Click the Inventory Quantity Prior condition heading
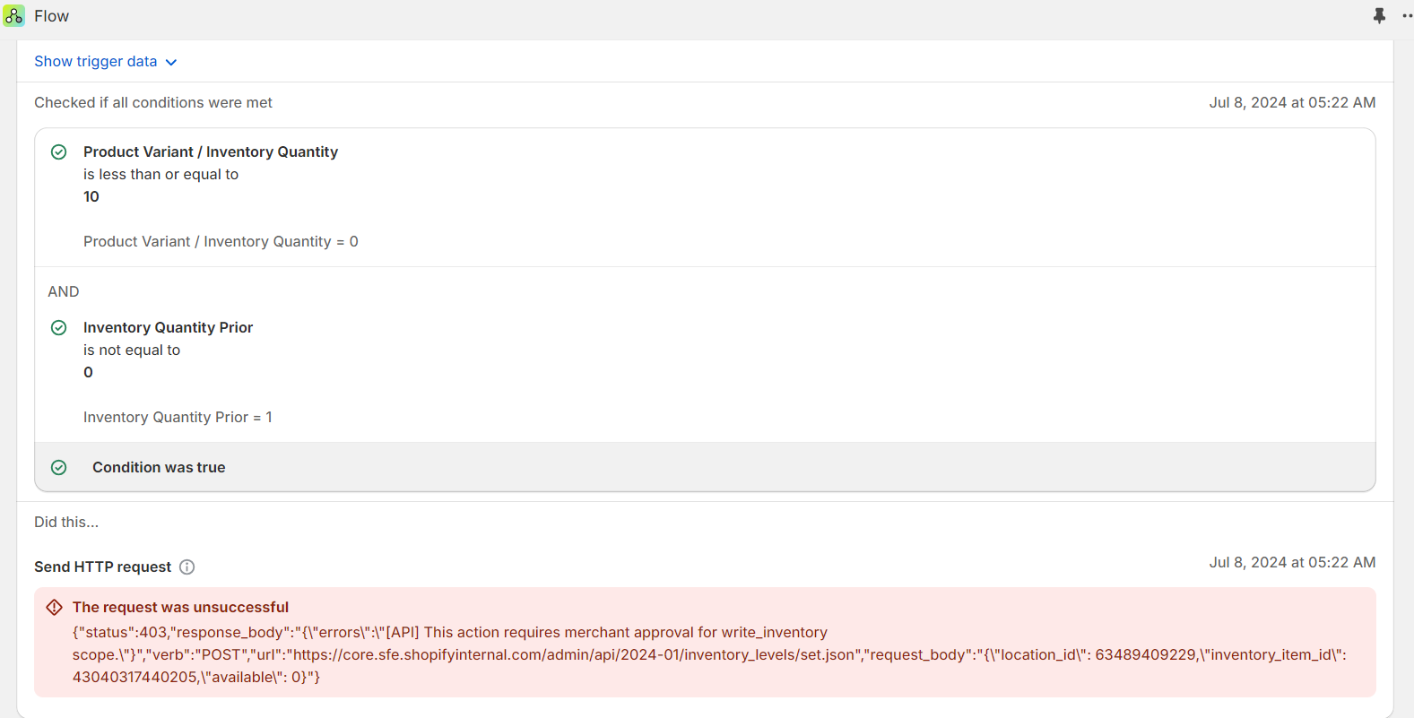 point(168,328)
